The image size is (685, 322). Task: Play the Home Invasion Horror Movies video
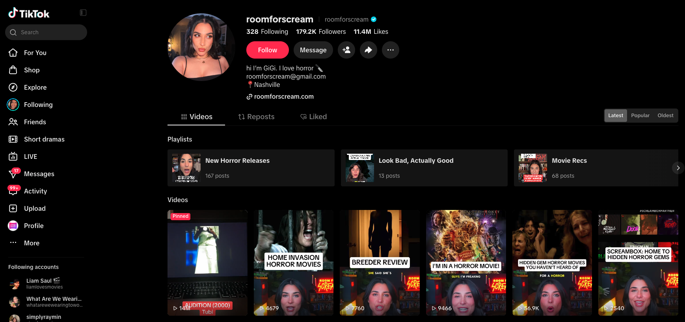[x=294, y=263]
